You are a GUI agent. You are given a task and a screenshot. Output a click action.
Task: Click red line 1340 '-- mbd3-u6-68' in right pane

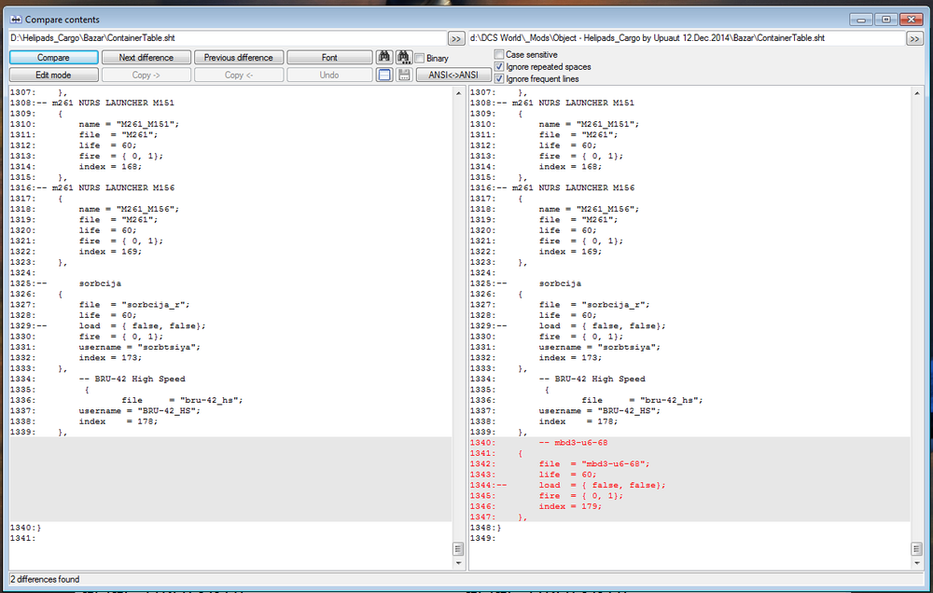point(573,443)
